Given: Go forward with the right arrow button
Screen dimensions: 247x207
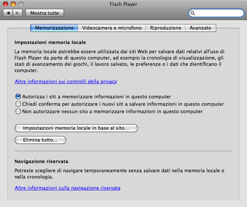Looking at the screenshot, I should 17,13.
